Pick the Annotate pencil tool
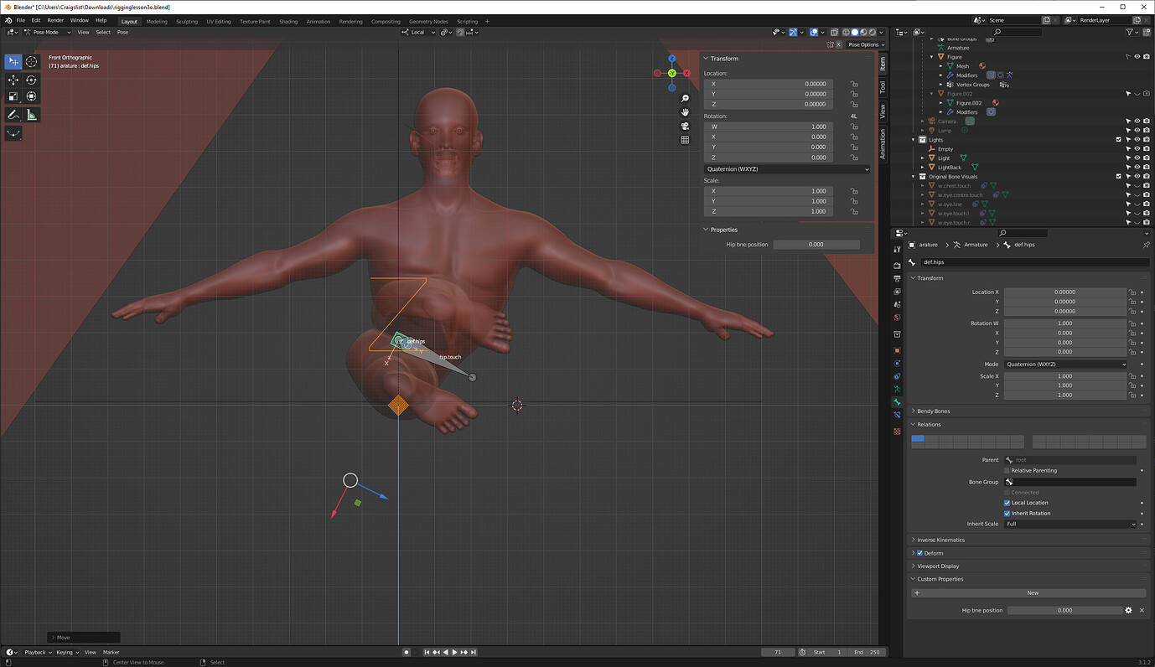The width and height of the screenshot is (1155, 667). point(13,115)
